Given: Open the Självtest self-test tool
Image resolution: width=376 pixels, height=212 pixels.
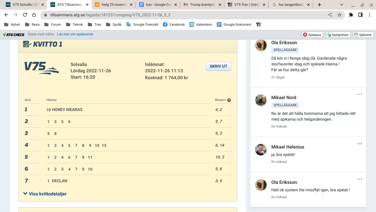Looking at the screenshot, I should (363, 35).
